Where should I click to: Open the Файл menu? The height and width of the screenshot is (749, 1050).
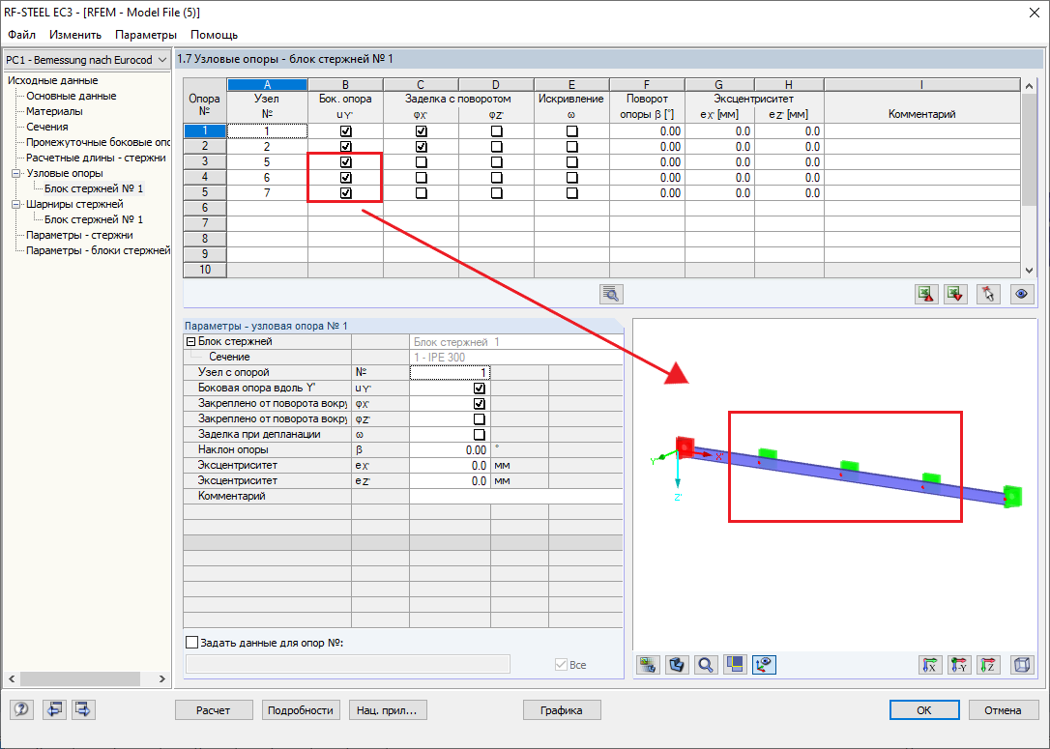click(21, 35)
